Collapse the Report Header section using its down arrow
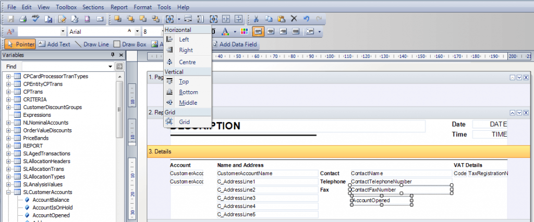 pyautogui.click(x=519, y=113)
